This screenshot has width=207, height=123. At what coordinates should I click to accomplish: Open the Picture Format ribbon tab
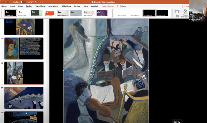point(108,6)
